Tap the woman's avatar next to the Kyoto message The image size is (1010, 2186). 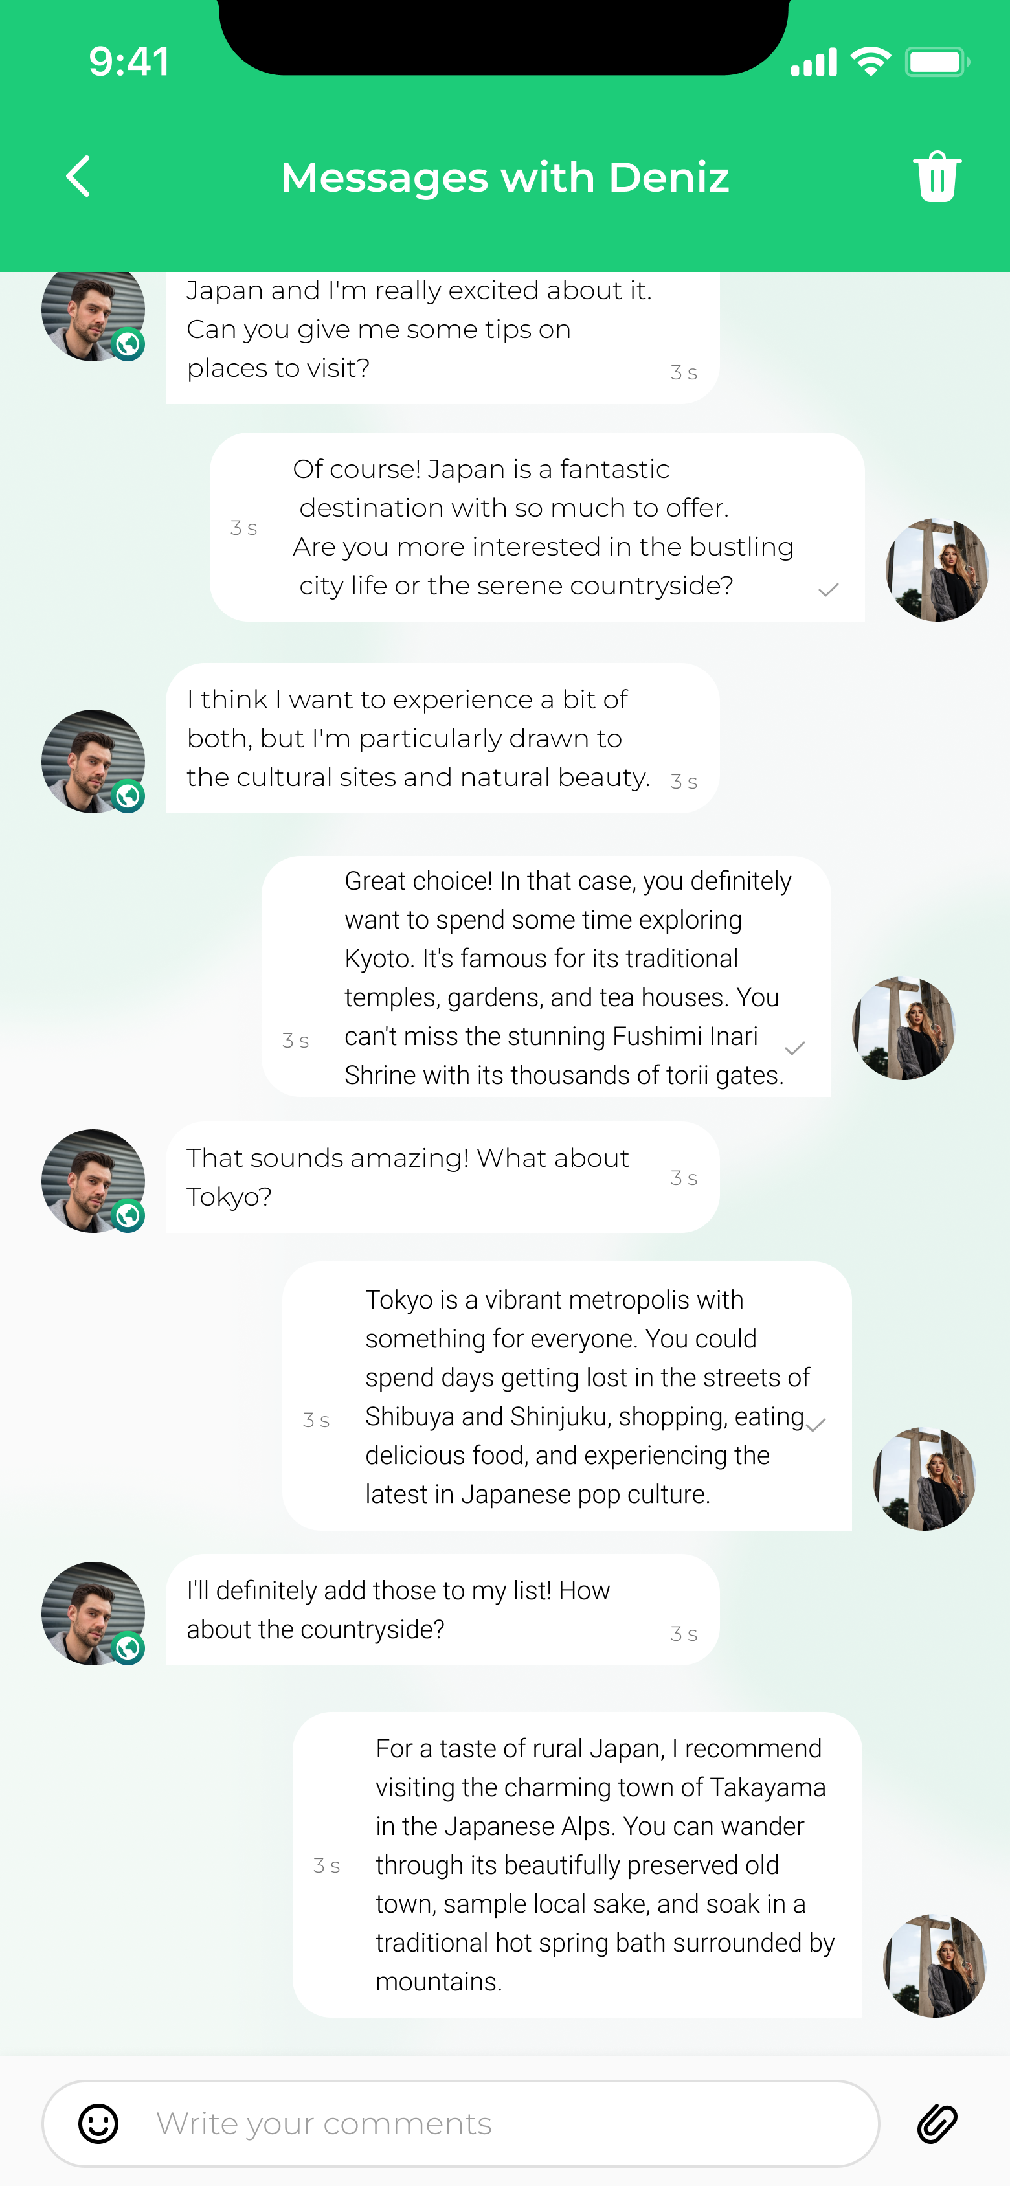(903, 1028)
